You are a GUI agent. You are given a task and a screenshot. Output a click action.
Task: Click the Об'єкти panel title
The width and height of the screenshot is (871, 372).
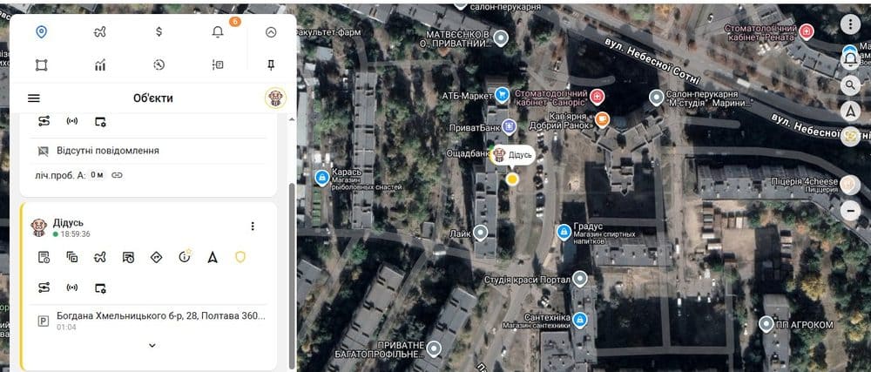152,98
